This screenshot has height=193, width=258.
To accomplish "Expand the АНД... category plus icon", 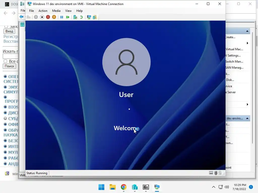I will (x=5, y=164).
